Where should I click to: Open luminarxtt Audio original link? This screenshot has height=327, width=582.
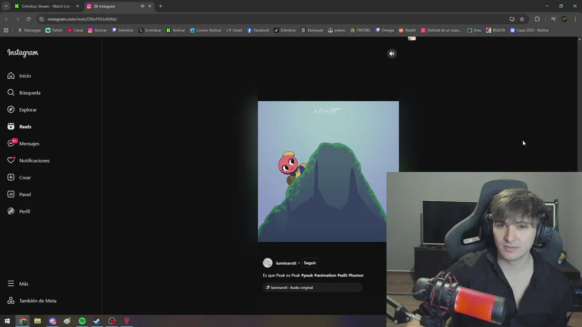[312, 287]
